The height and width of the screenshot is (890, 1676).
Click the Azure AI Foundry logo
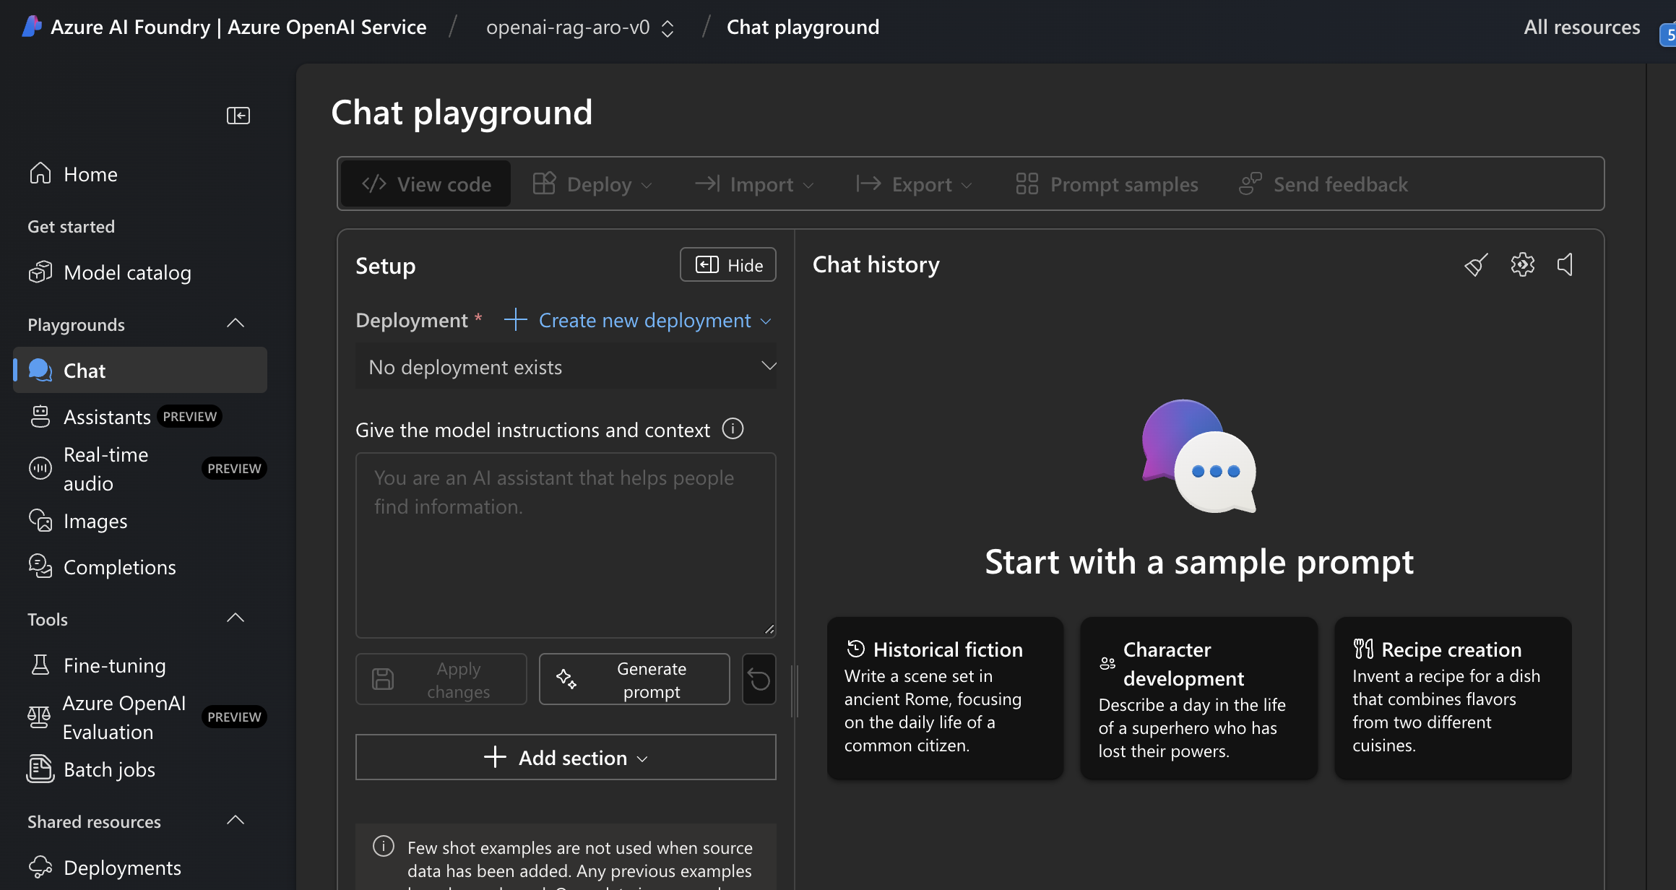tap(32, 27)
